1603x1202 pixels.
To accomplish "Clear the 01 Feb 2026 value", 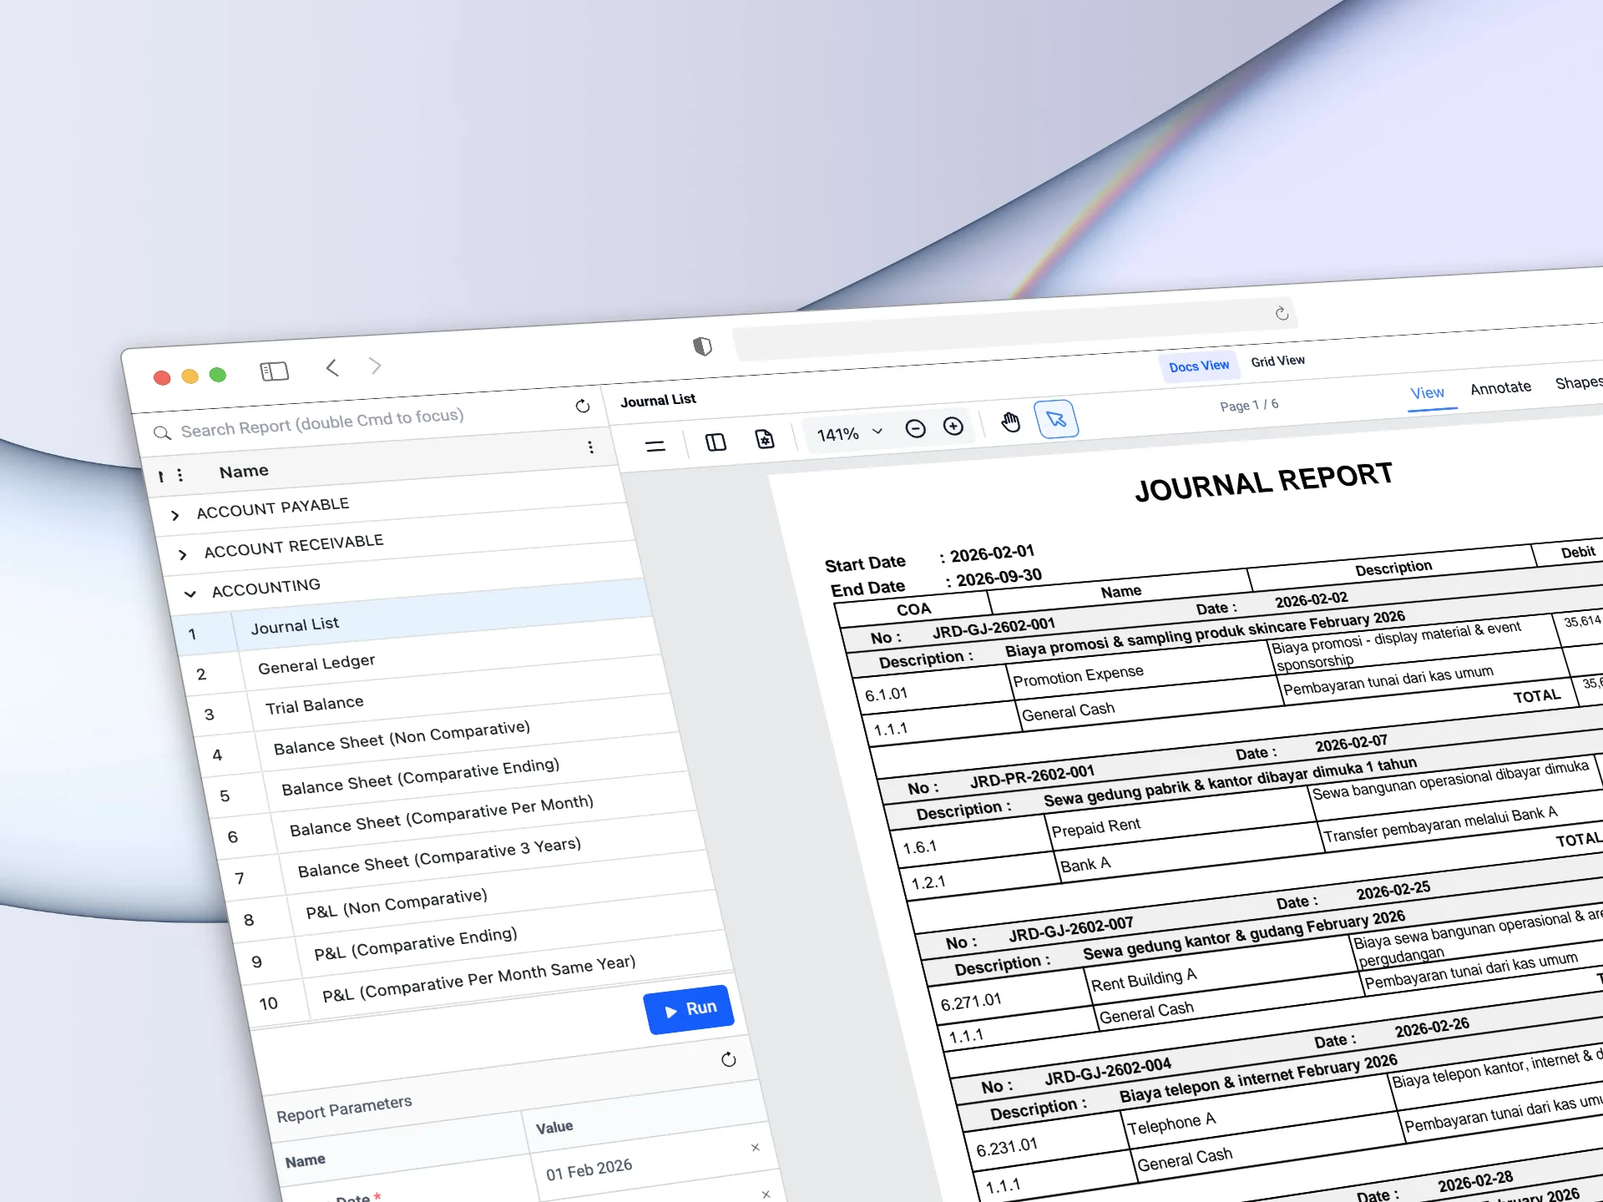I will point(755,1148).
